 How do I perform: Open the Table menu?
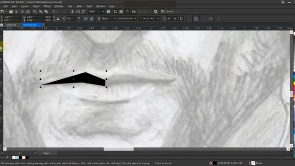79,6
